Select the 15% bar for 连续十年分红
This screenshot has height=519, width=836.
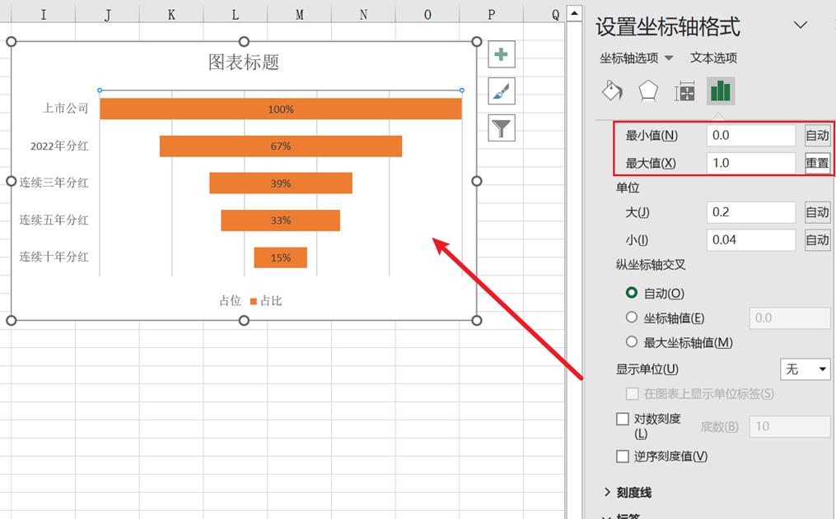tap(280, 257)
